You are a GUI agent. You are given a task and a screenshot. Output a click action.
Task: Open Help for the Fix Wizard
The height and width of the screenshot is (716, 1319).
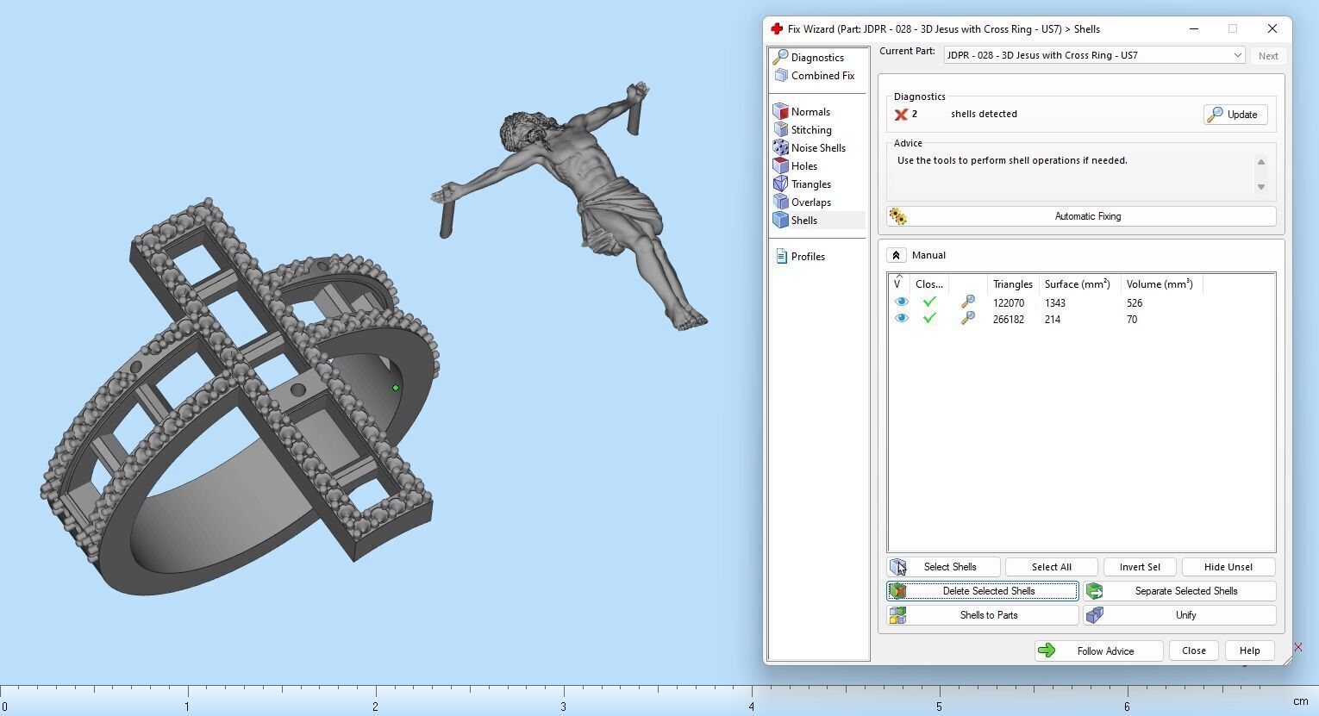(1249, 651)
